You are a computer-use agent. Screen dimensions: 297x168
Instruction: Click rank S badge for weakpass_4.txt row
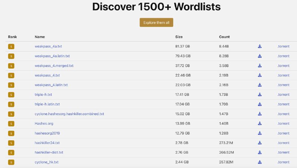tap(11, 75)
